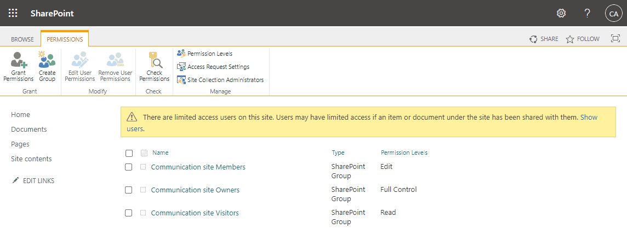Sort by the Name column header
Image resolution: width=627 pixels, height=246 pixels.
pyautogui.click(x=161, y=153)
